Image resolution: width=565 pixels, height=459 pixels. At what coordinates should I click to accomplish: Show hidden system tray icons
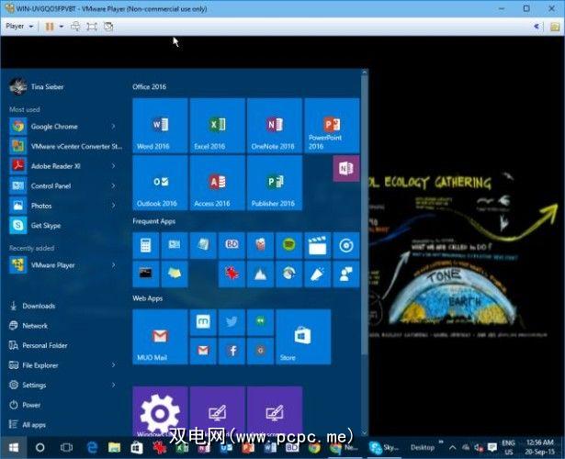(453, 447)
